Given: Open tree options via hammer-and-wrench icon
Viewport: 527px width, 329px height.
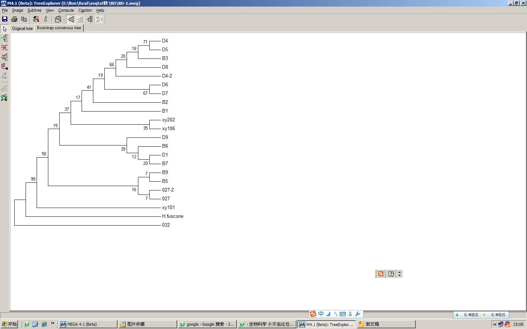Looking at the screenshot, I should click(x=36, y=19).
